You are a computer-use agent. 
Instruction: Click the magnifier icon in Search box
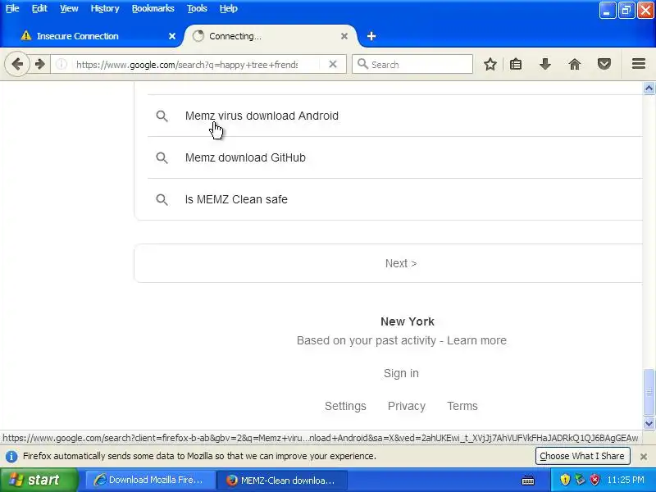[362, 64]
